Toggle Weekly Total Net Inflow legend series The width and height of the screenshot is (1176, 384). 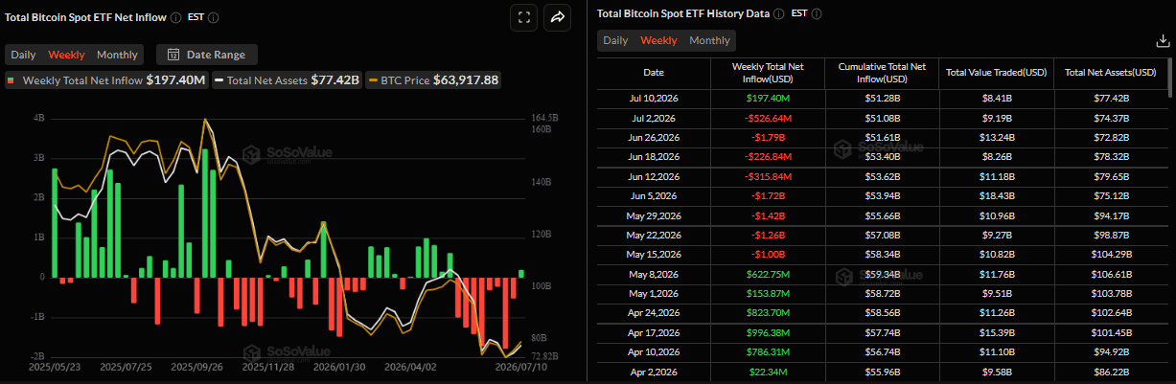point(106,80)
